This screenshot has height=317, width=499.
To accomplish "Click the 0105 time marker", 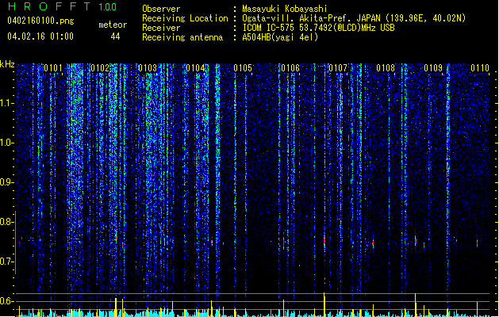I will [x=243, y=68].
